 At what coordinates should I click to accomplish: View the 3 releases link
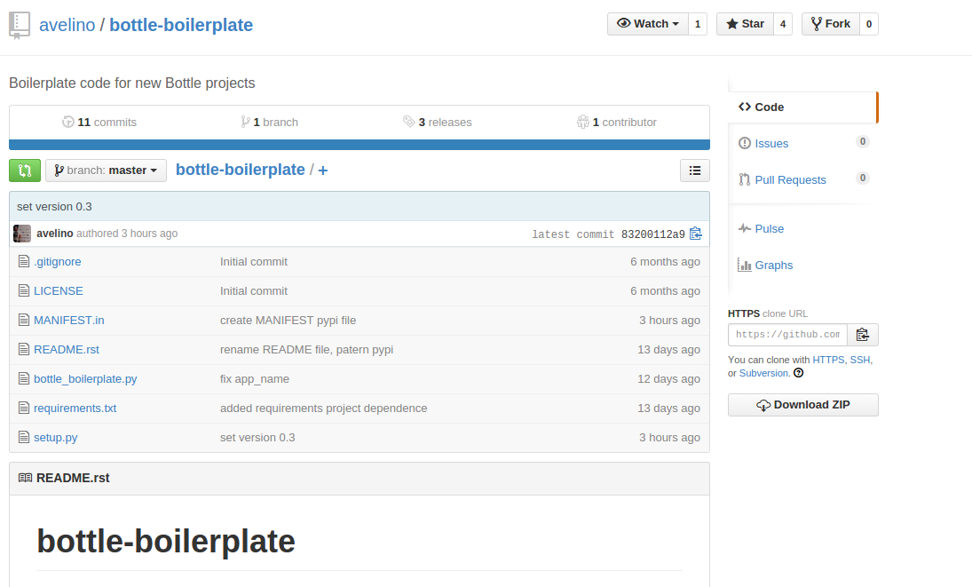[437, 123]
